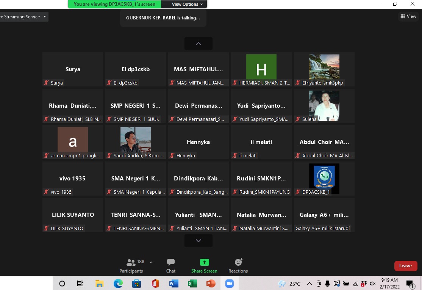Screen dimensions: 422x290
Task: Open the Participants panel
Action: pos(131,265)
